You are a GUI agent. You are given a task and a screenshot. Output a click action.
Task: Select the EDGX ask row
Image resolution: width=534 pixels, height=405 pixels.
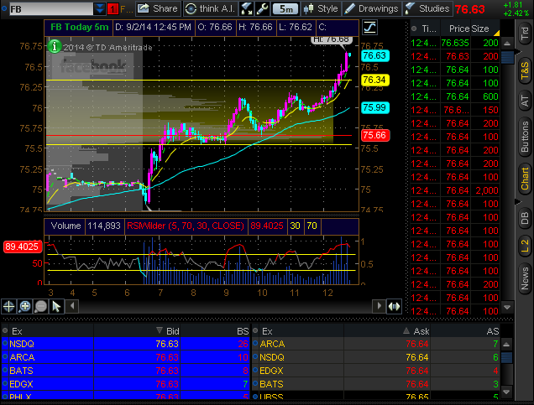click(376, 371)
